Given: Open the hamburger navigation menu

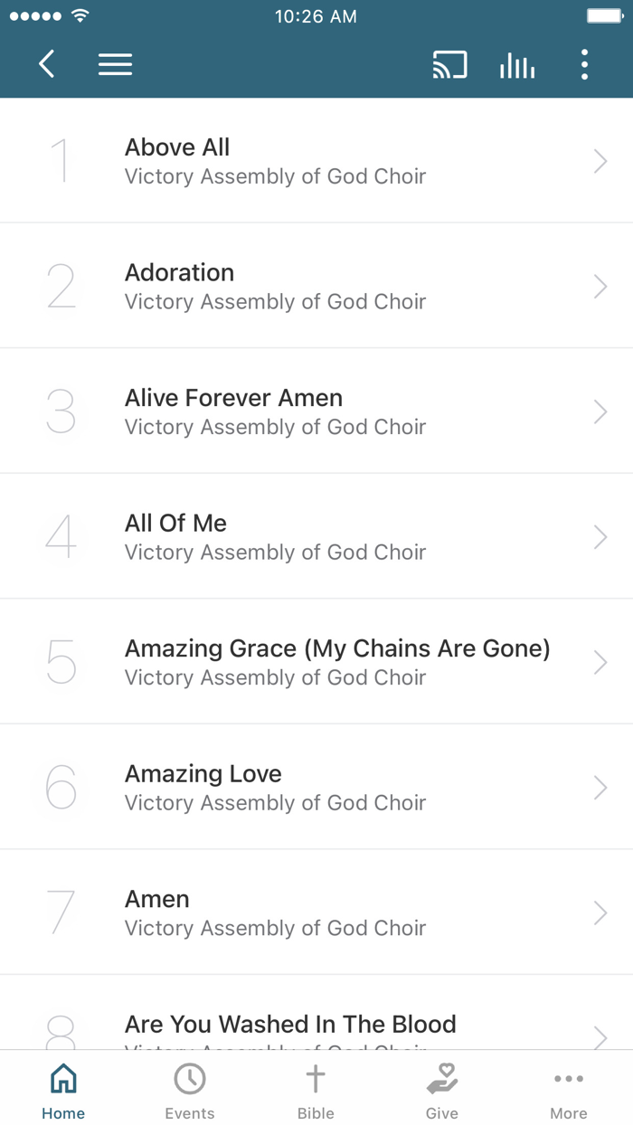Looking at the screenshot, I should 115,64.
